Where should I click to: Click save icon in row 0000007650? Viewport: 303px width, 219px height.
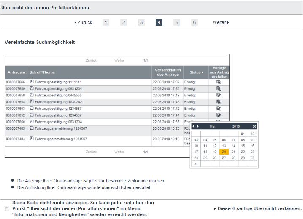(32, 121)
